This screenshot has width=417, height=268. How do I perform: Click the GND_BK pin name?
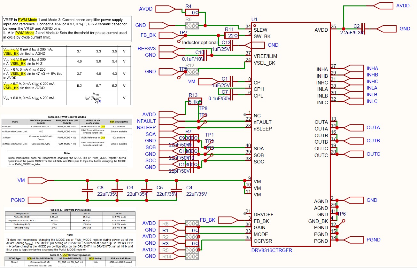318,221
